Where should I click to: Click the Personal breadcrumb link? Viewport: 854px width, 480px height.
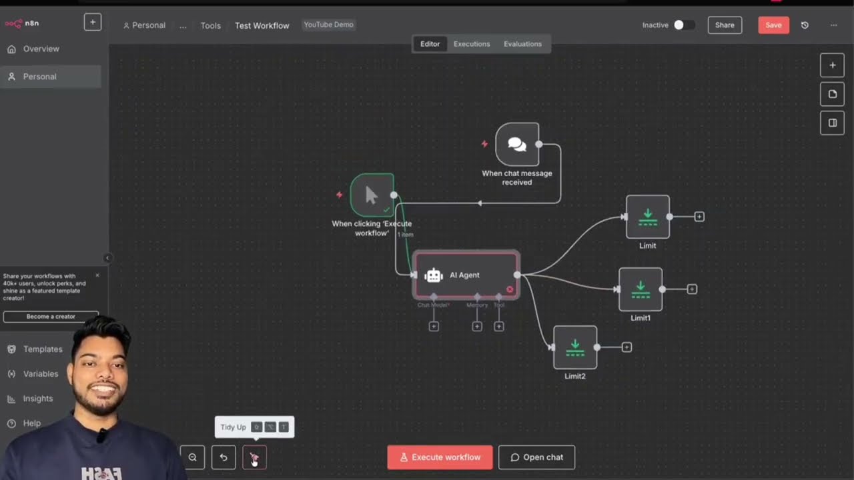[144, 25]
